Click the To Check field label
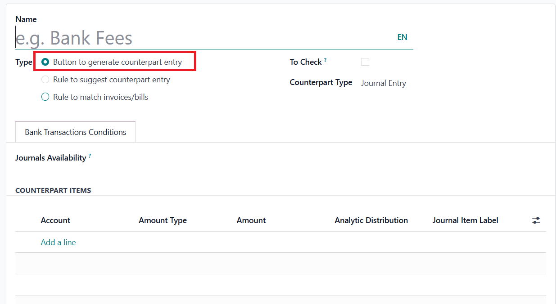This screenshot has height=304, width=556. [306, 62]
